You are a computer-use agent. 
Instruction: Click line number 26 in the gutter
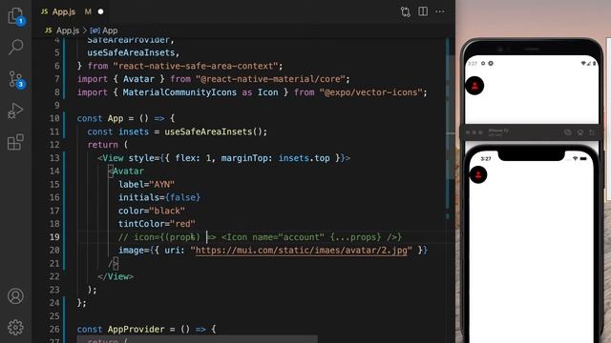pos(54,329)
